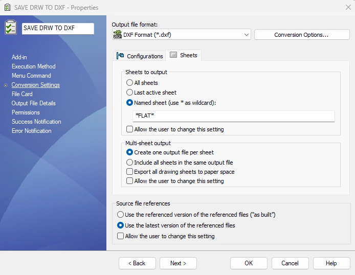Click the Configurations tab flag icon
The image size is (355, 275).
coord(120,56)
